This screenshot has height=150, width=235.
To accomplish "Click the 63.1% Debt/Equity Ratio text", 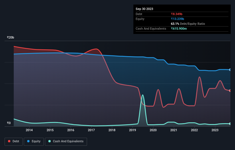I will coord(188,24).
